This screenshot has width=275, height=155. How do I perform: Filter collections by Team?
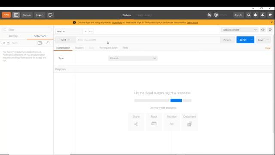[x=15, y=43]
